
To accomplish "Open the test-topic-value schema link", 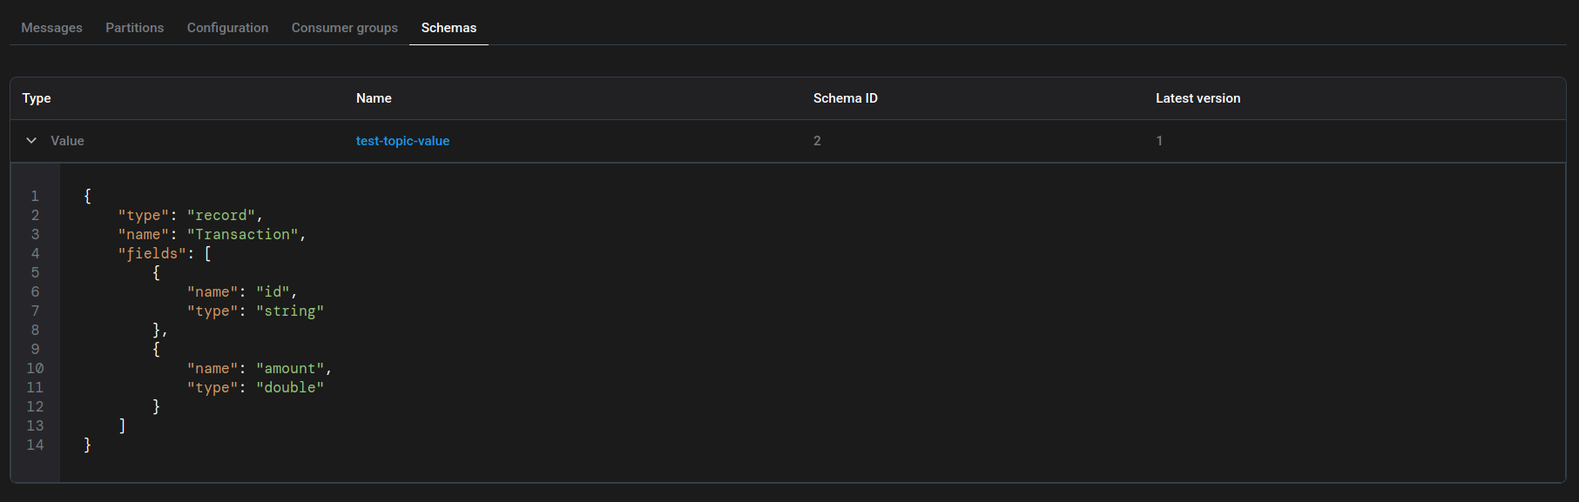I will click(x=402, y=141).
